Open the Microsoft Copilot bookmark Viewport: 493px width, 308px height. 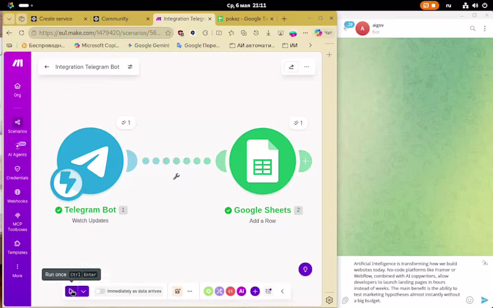97,45
